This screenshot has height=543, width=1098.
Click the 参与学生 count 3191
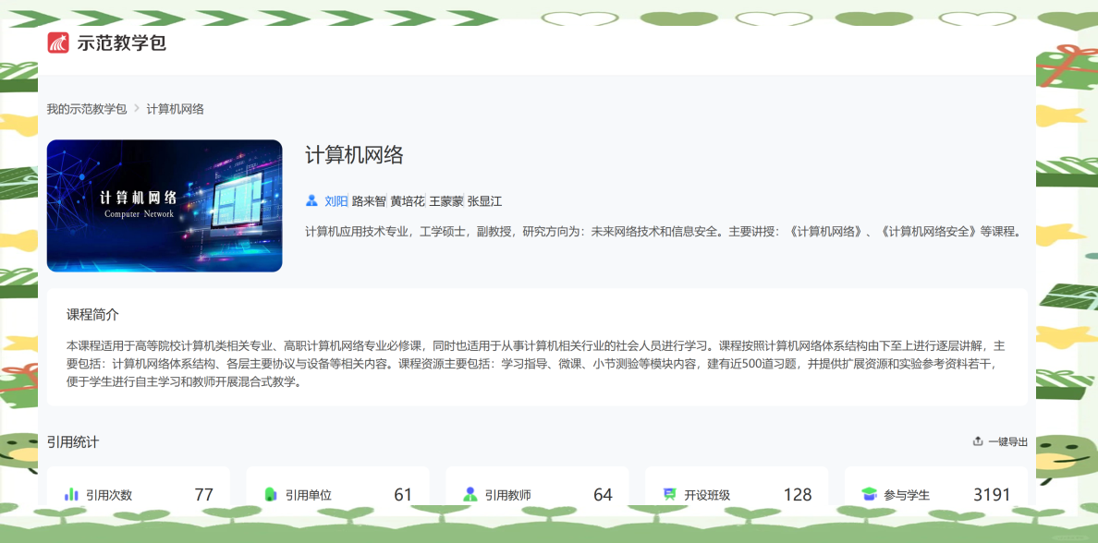[x=992, y=494]
